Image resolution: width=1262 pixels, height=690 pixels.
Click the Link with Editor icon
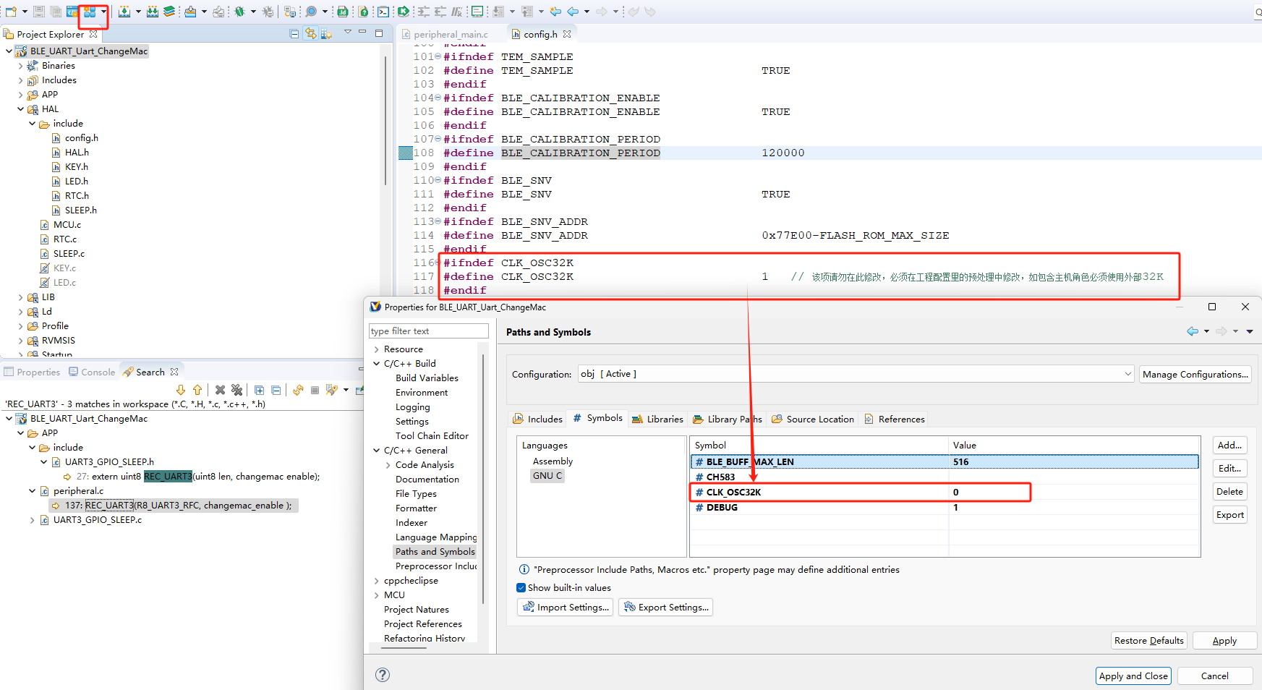(x=311, y=33)
